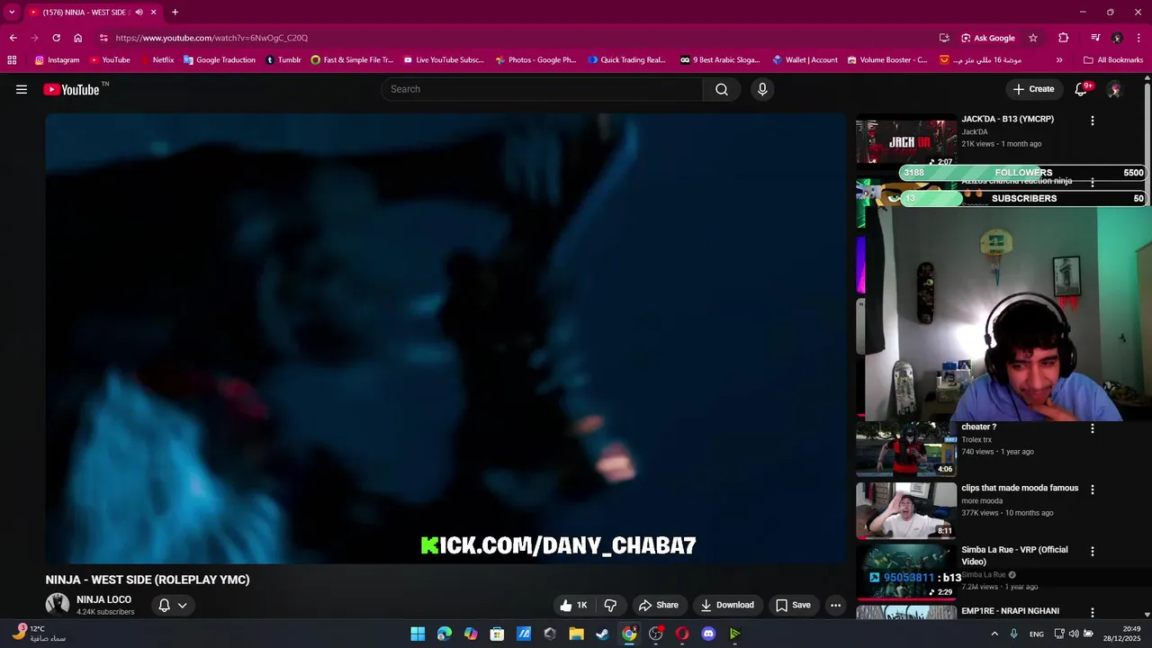1152x648 pixels.
Task: Open Chrome extensions puzzle icon
Action: click(x=1064, y=38)
